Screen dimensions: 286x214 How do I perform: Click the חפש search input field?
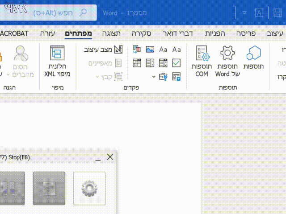tap(49, 12)
